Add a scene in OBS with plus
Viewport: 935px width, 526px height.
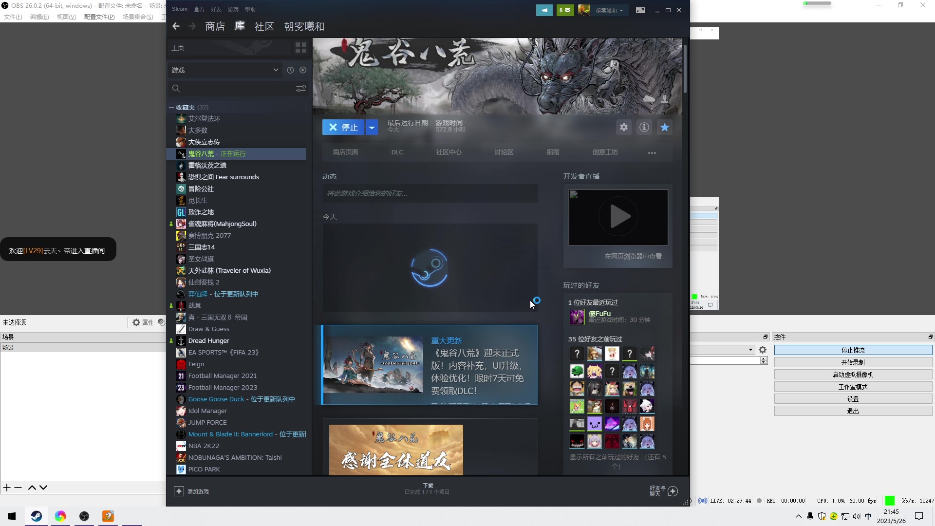coord(7,488)
